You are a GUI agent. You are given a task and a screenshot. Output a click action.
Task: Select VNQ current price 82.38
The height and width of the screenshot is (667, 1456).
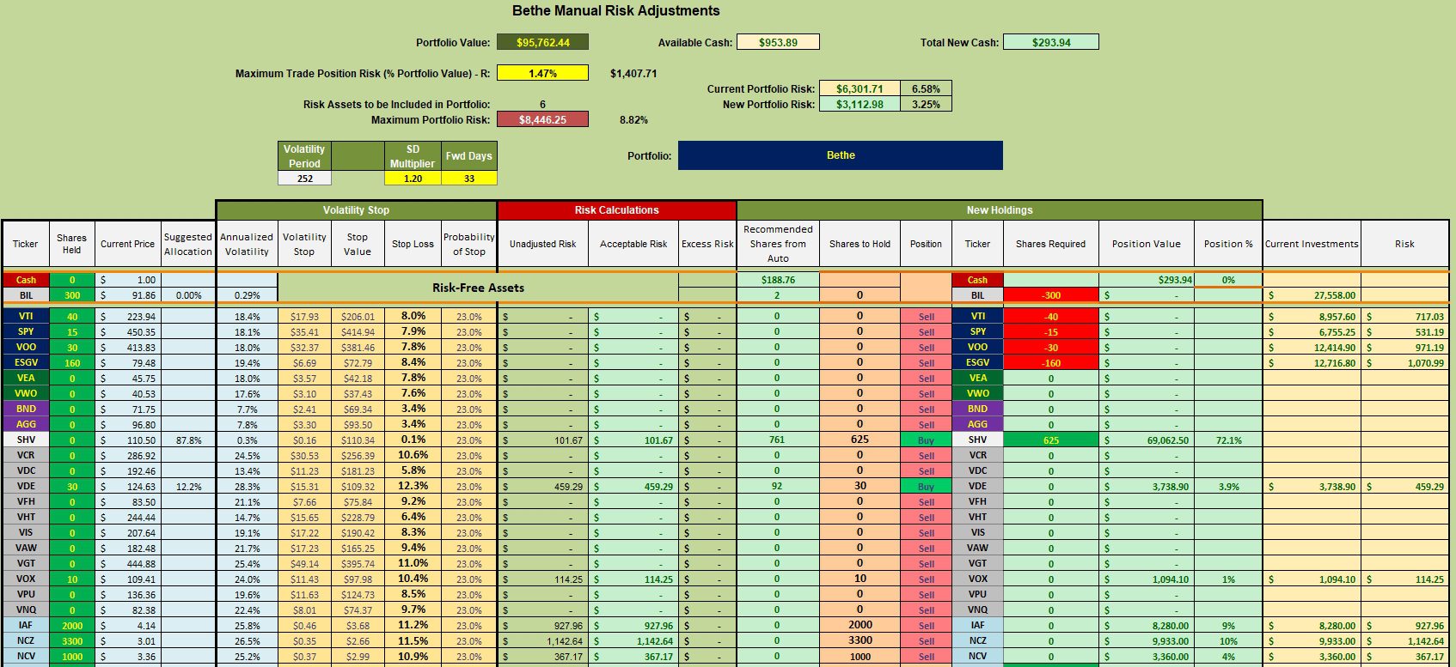pyautogui.click(x=128, y=610)
